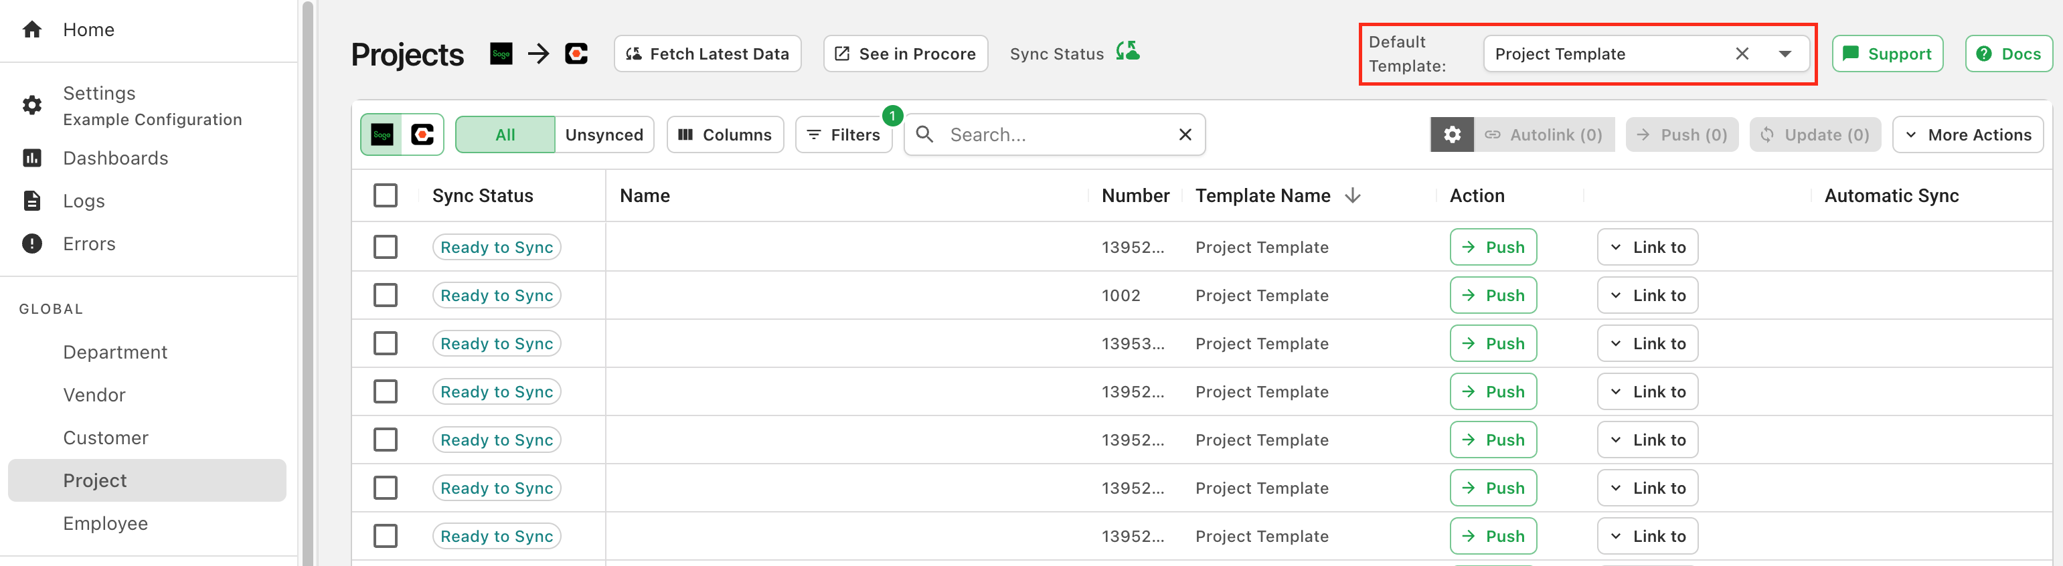The width and height of the screenshot is (2063, 566).
Task: Toggle the select-all checkbox in header
Action: (x=385, y=195)
